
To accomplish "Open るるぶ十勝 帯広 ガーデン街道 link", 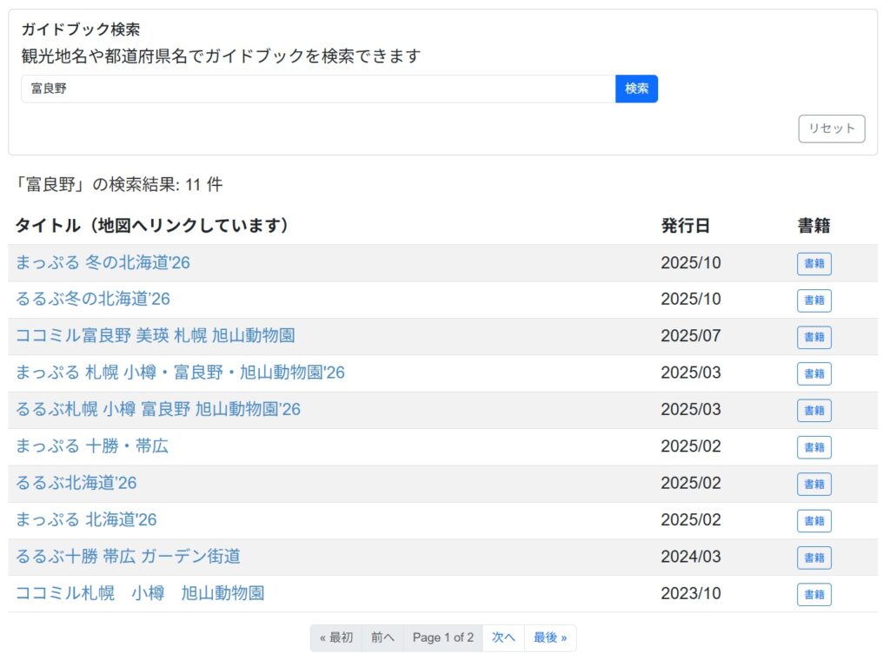I will coord(128,556).
